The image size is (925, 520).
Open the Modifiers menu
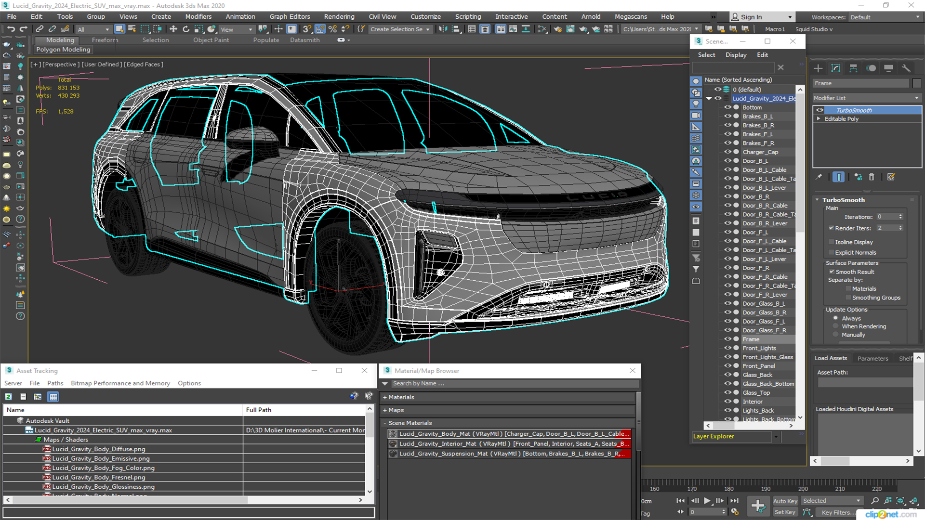coord(198,16)
